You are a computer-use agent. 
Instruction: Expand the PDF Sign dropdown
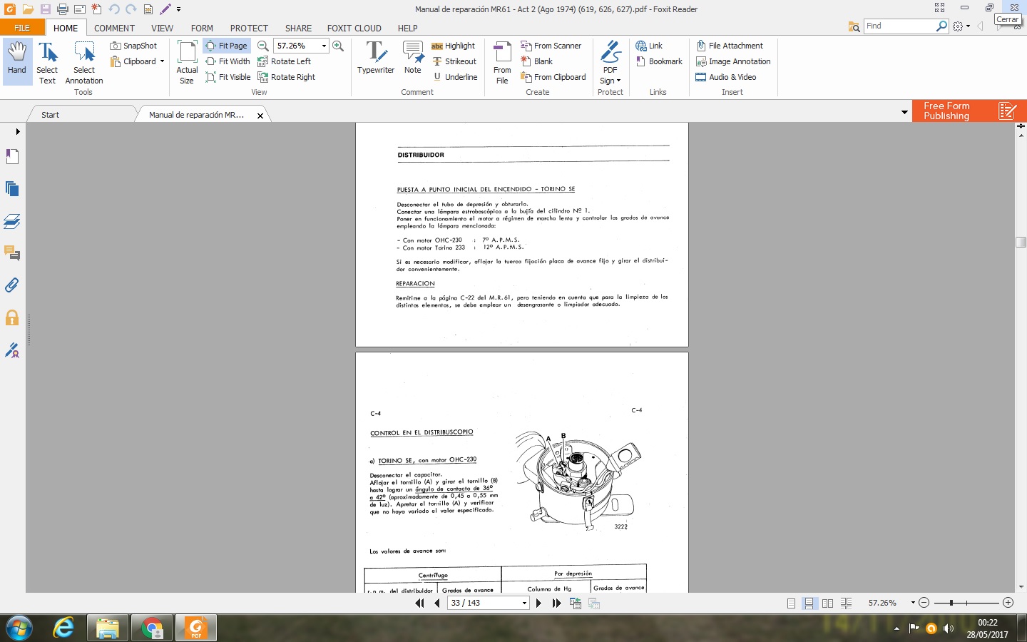tap(618, 81)
